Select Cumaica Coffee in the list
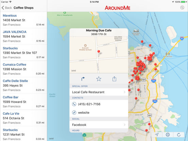The height and width of the screenshot is (141, 188). (23, 69)
